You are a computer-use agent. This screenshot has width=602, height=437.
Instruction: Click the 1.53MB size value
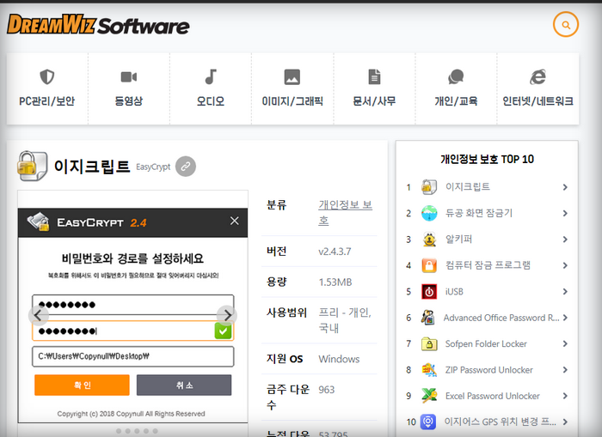coord(335,282)
